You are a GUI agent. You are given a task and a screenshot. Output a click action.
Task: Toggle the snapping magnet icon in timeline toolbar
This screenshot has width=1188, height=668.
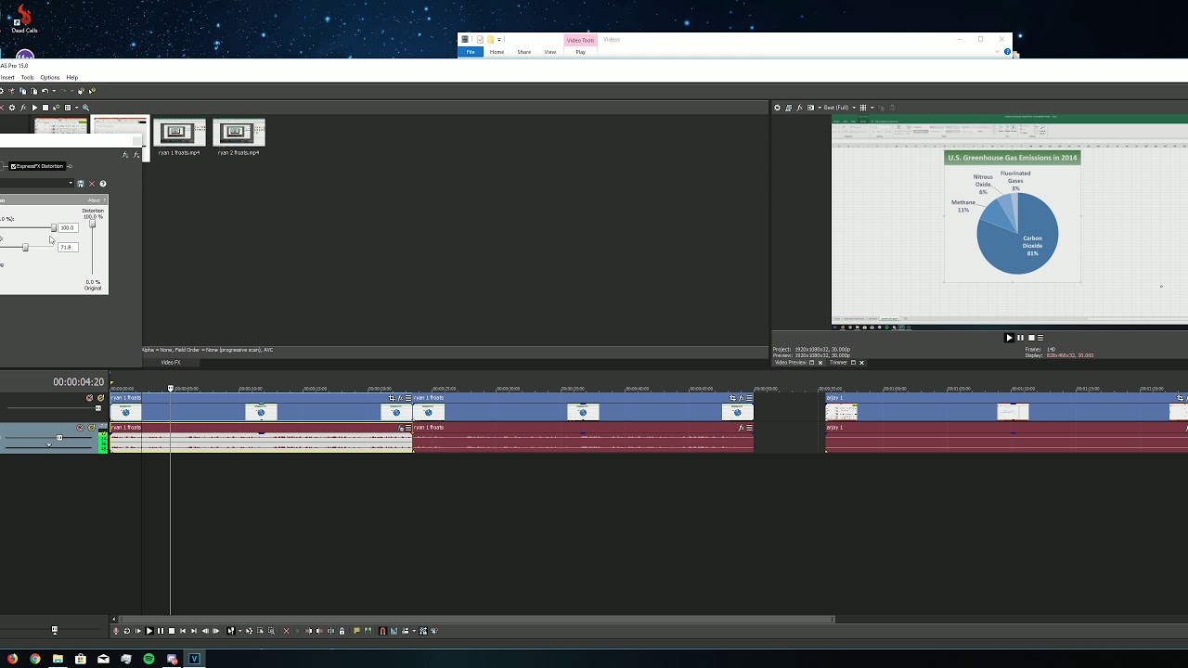pos(382,631)
